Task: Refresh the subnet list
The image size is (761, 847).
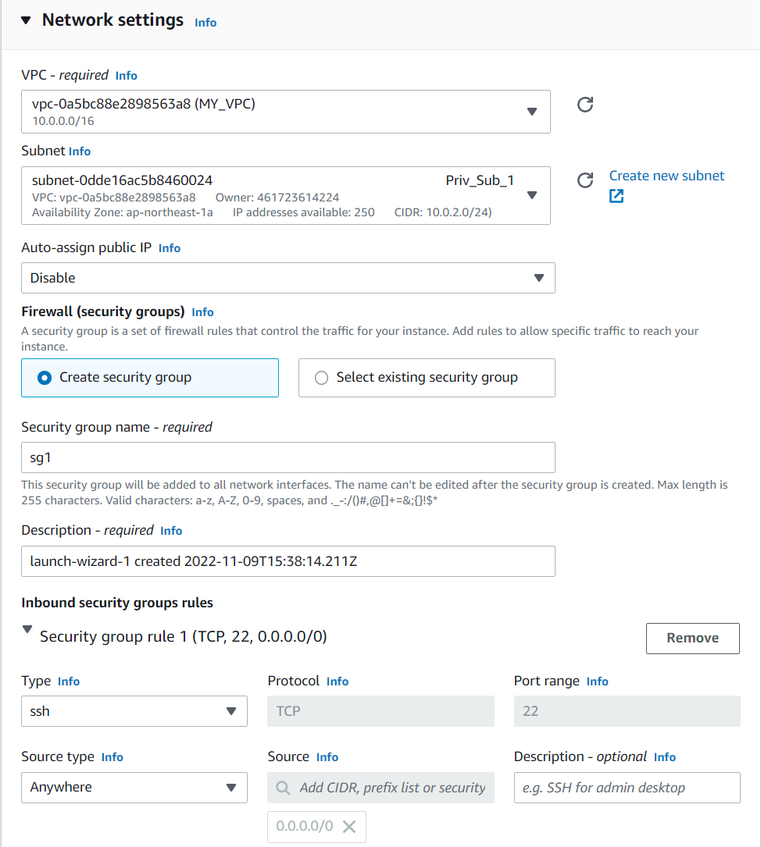Action: (x=584, y=180)
